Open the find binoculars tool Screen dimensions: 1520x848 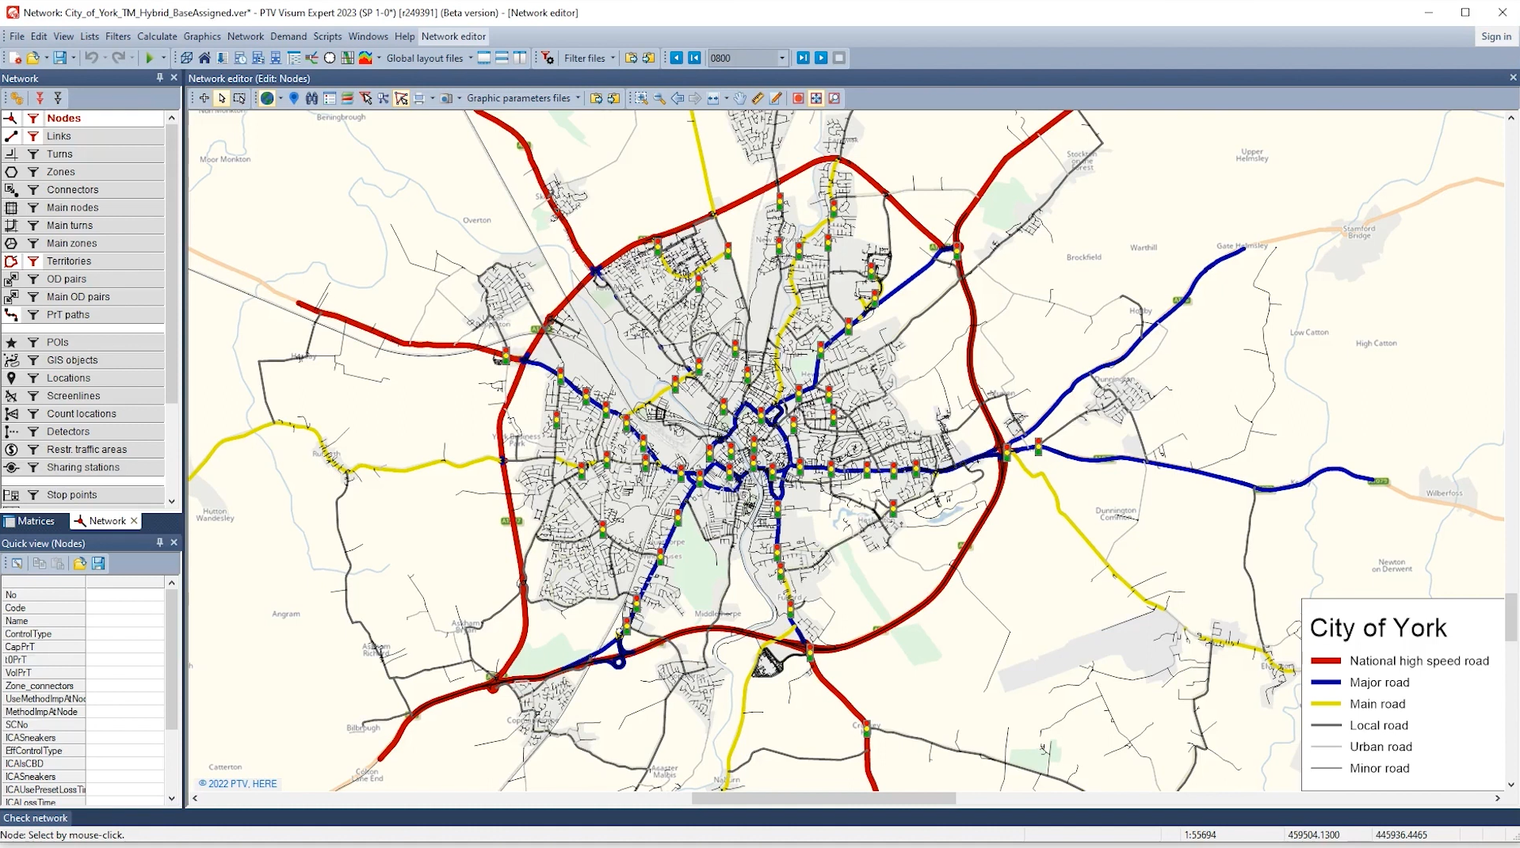coord(311,98)
